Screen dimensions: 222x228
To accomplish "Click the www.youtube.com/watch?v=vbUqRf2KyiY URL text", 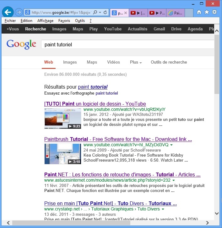I will 124,109.
